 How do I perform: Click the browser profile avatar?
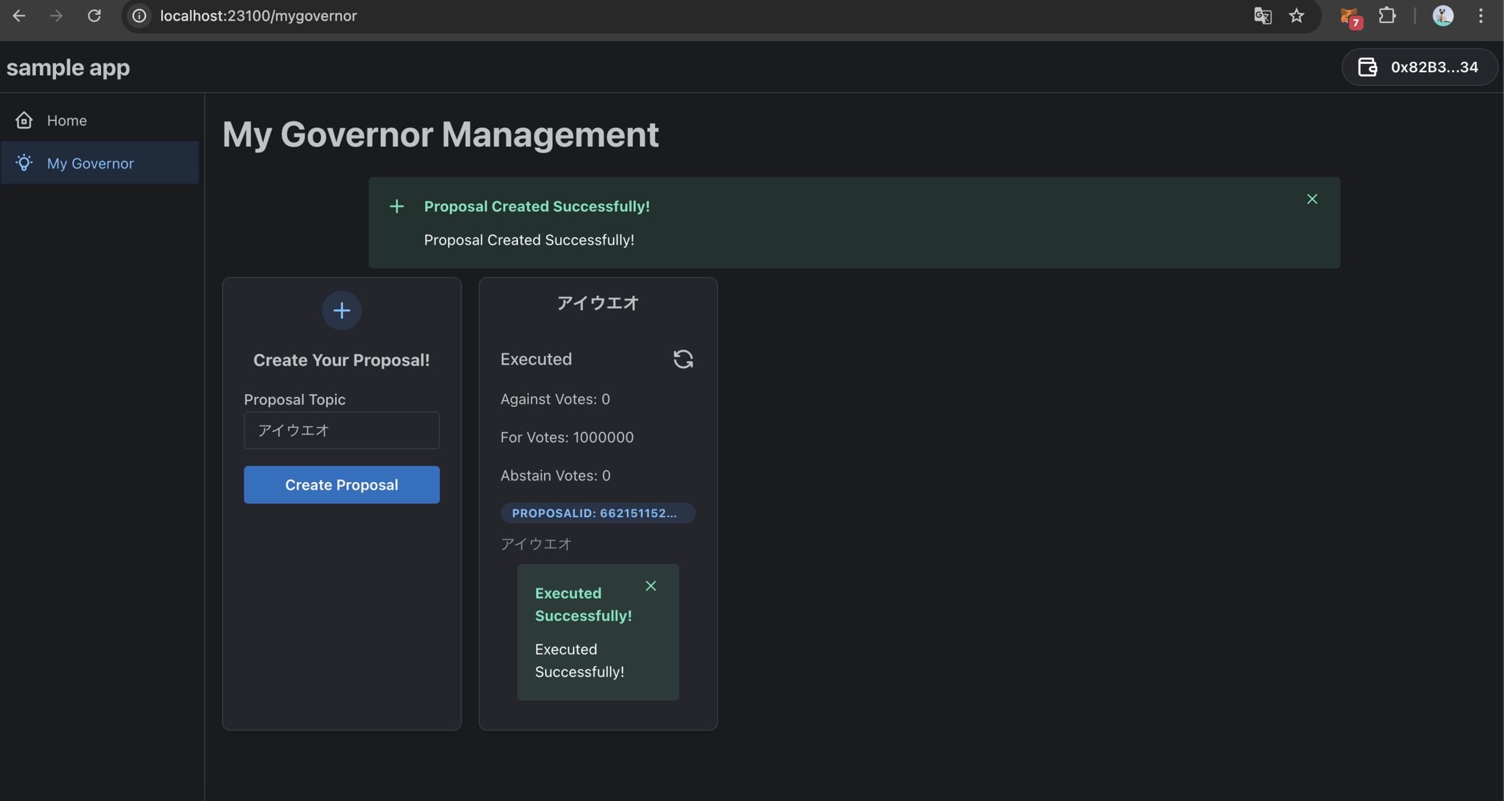1443,16
